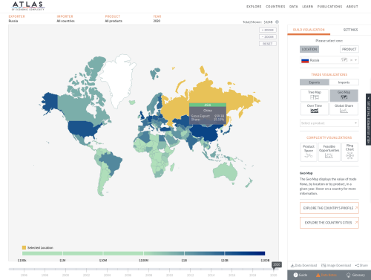Open the Learn menu
The height and width of the screenshot is (280, 371).
[308, 7]
